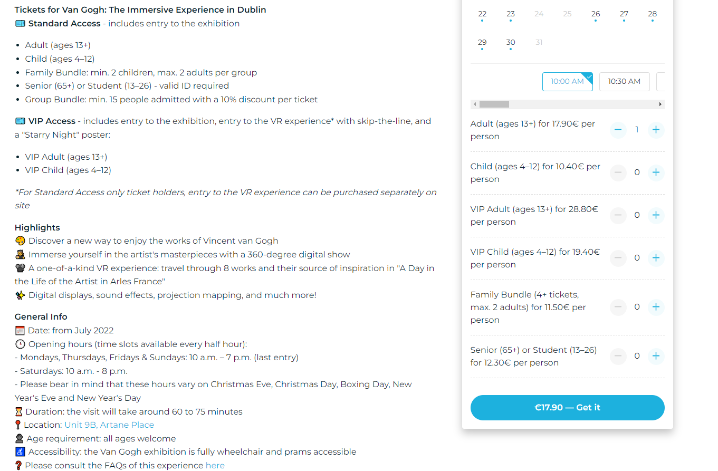
Task: Open the Unit 9B, Artane Place link
Action: [x=109, y=425]
